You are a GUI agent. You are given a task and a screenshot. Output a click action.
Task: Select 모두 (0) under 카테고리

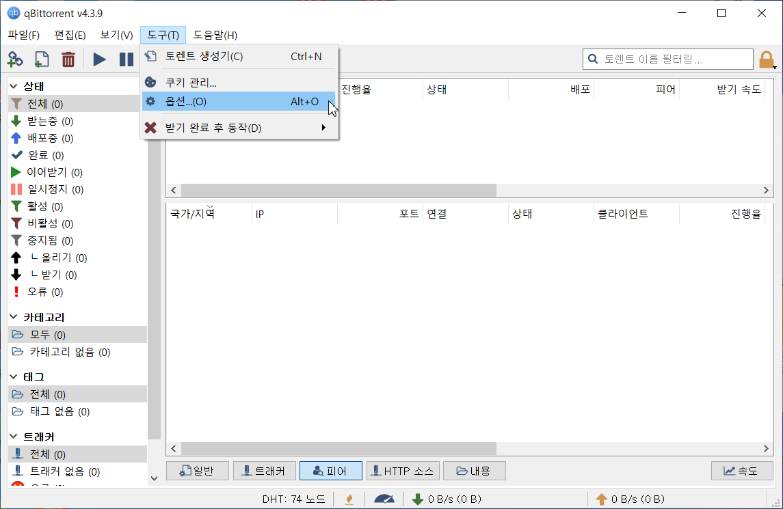tap(77, 335)
